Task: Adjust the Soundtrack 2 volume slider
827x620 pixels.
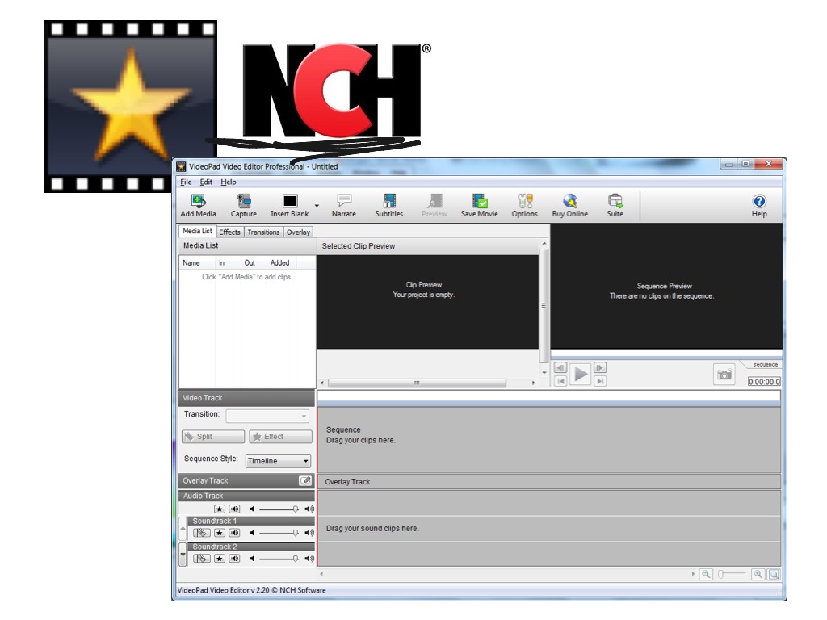Action: (x=279, y=559)
